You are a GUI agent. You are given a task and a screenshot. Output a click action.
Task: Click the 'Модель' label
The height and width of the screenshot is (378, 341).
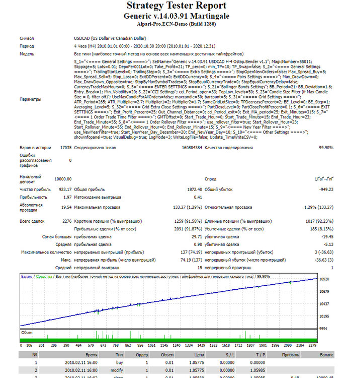(27, 54)
